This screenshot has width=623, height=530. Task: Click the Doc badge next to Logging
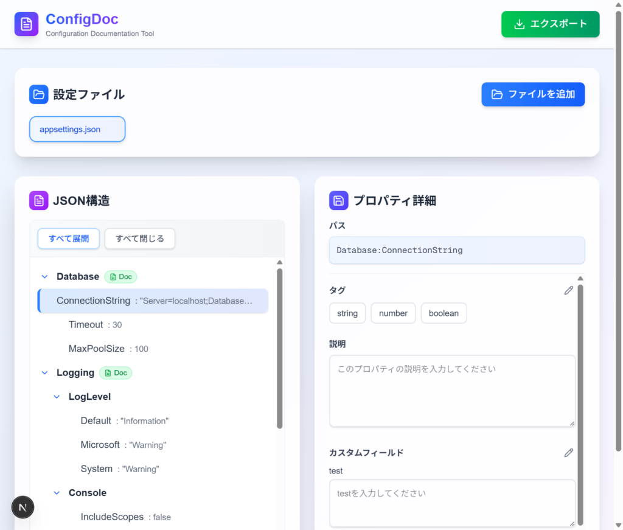pyautogui.click(x=116, y=373)
